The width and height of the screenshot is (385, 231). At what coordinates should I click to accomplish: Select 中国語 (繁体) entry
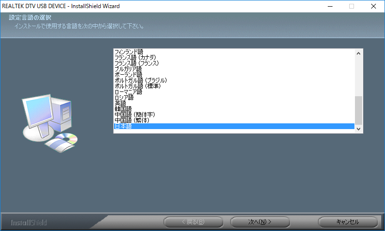pyautogui.click(x=234, y=120)
